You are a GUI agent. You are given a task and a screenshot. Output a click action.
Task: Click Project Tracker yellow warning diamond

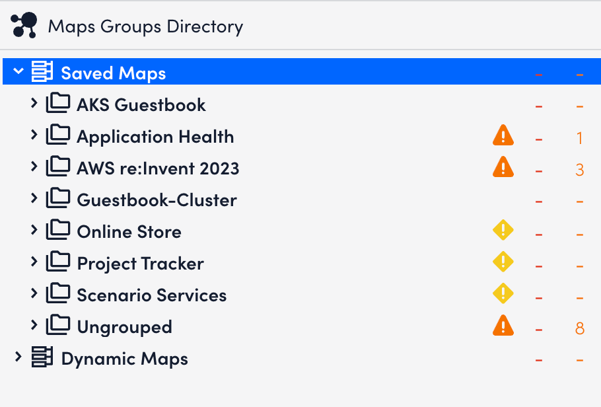[503, 262]
